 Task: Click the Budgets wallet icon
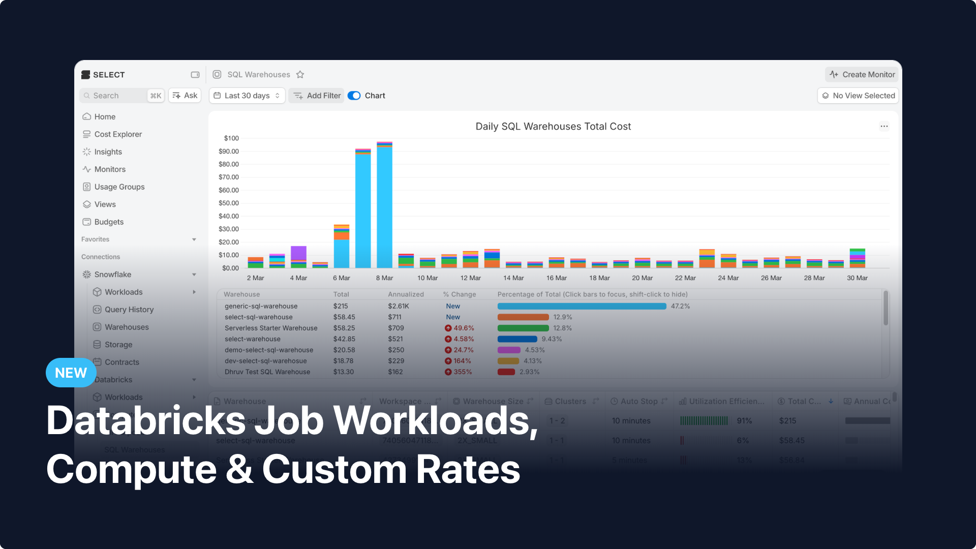(x=87, y=222)
